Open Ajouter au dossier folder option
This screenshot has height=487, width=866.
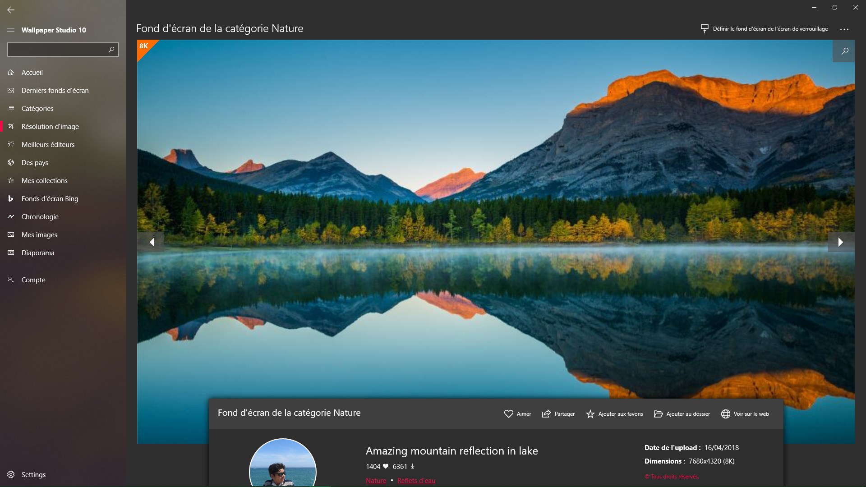[x=682, y=414]
